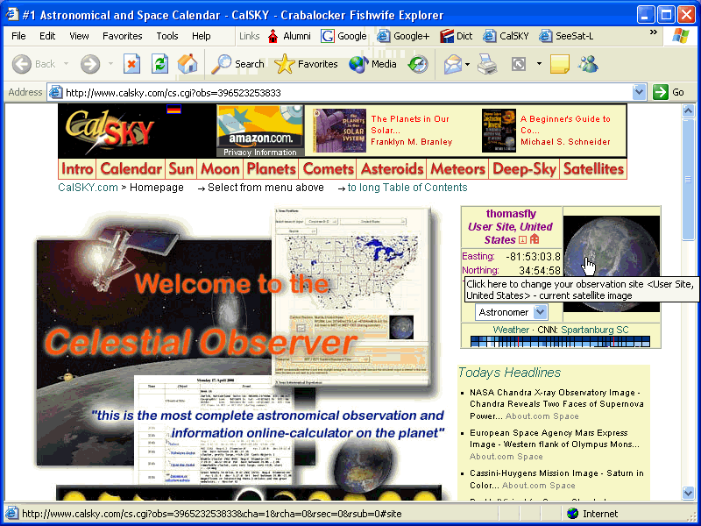701x526 pixels.
Task: Stop page loading with the red X icon
Action: tap(131, 64)
